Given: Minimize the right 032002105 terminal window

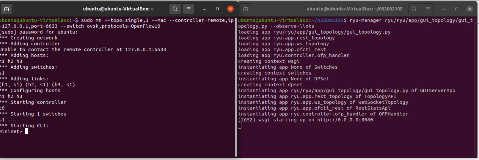Looking at the screenshot, I should pyautogui.click(x=443, y=9).
